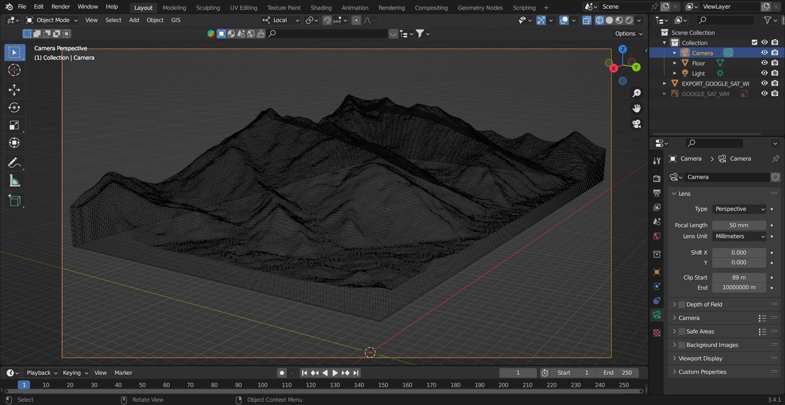Open the GIS menu

click(176, 20)
